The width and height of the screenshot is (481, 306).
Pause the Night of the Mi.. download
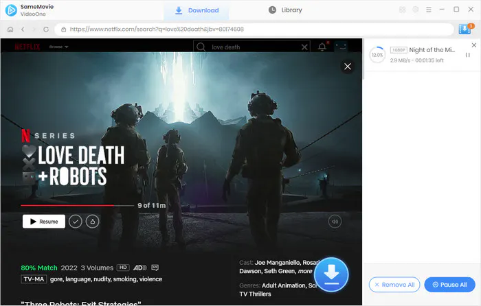(467, 55)
